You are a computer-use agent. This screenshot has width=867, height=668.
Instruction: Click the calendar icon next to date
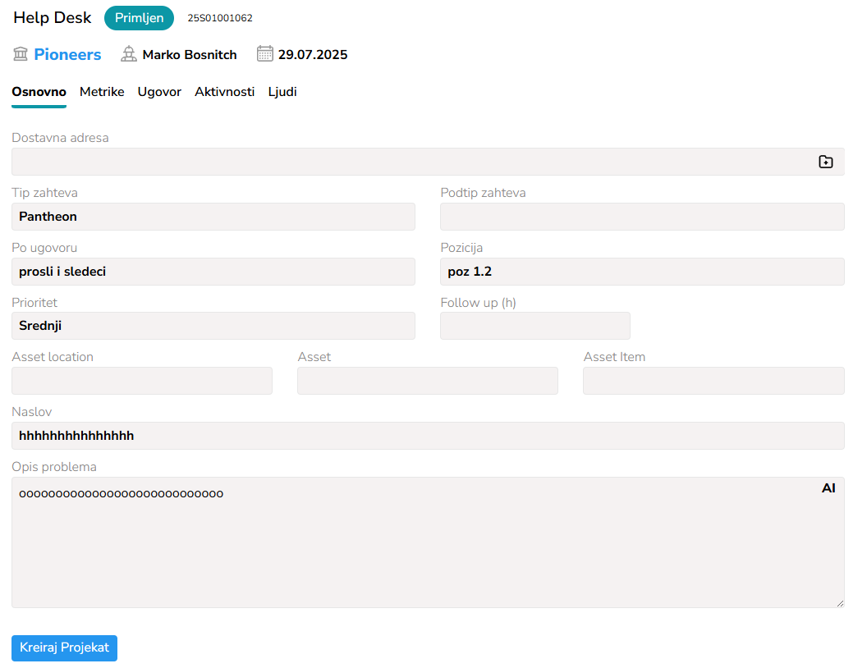264,55
